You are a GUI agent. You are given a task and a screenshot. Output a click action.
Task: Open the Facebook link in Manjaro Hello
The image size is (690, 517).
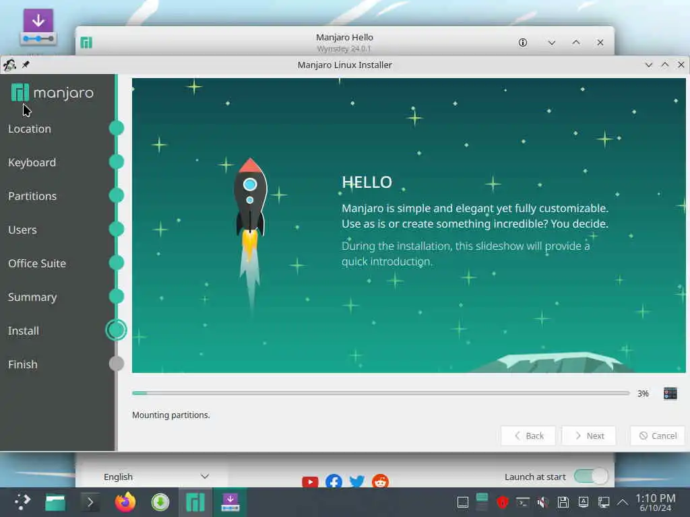click(x=334, y=481)
